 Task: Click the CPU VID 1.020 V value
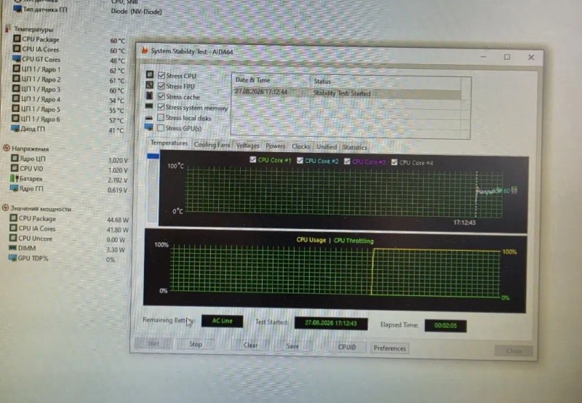point(118,170)
